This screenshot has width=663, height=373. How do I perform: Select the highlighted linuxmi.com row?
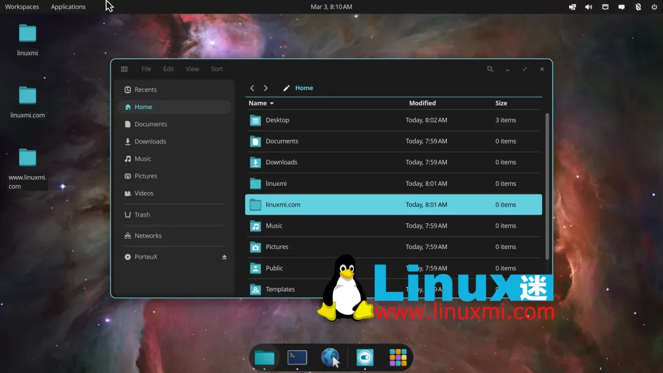[x=394, y=204]
